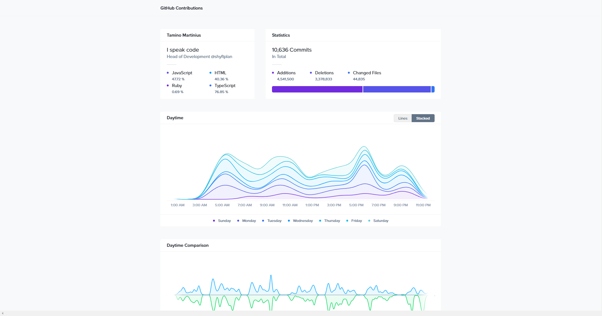Click the Changed Files statistic label
The image size is (602, 316).
pyautogui.click(x=367, y=73)
